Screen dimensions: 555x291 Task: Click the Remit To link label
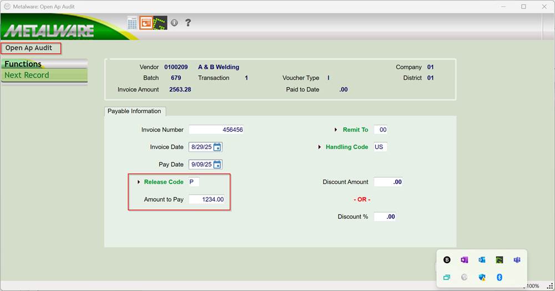(x=355, y=130)
